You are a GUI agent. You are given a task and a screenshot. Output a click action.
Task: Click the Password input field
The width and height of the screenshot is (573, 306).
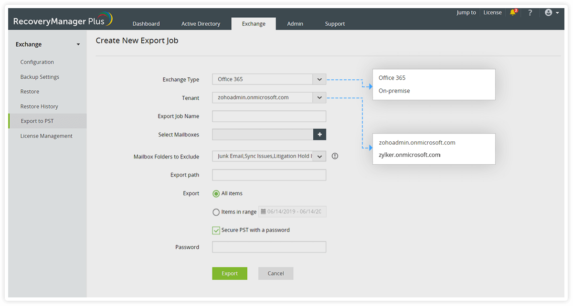[x=269, y=247]
